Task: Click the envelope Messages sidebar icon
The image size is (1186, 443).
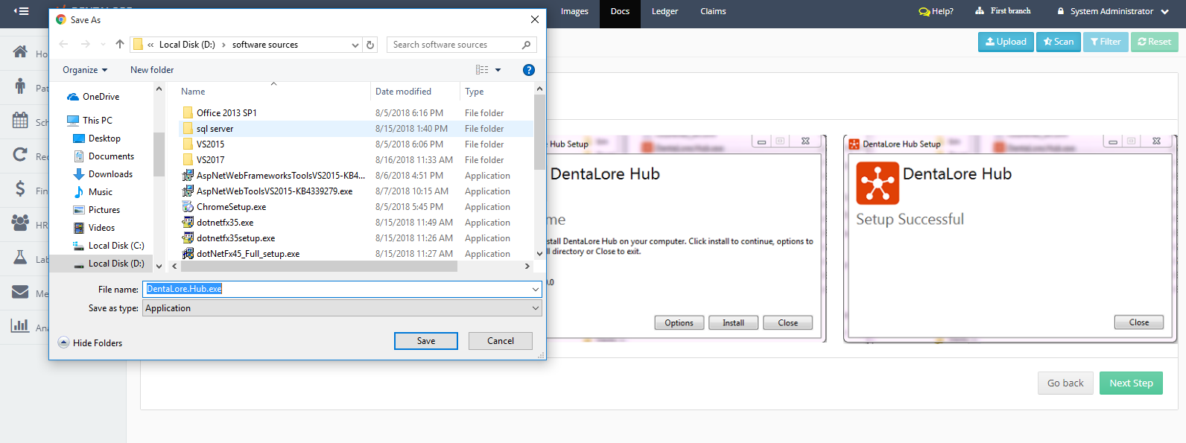Action: coord(21,292)
